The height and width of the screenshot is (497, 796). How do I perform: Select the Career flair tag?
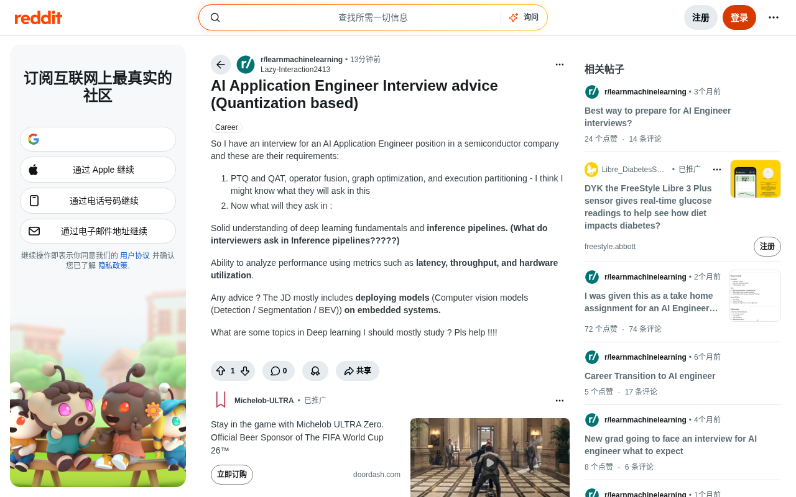click(x=226, y=127)
